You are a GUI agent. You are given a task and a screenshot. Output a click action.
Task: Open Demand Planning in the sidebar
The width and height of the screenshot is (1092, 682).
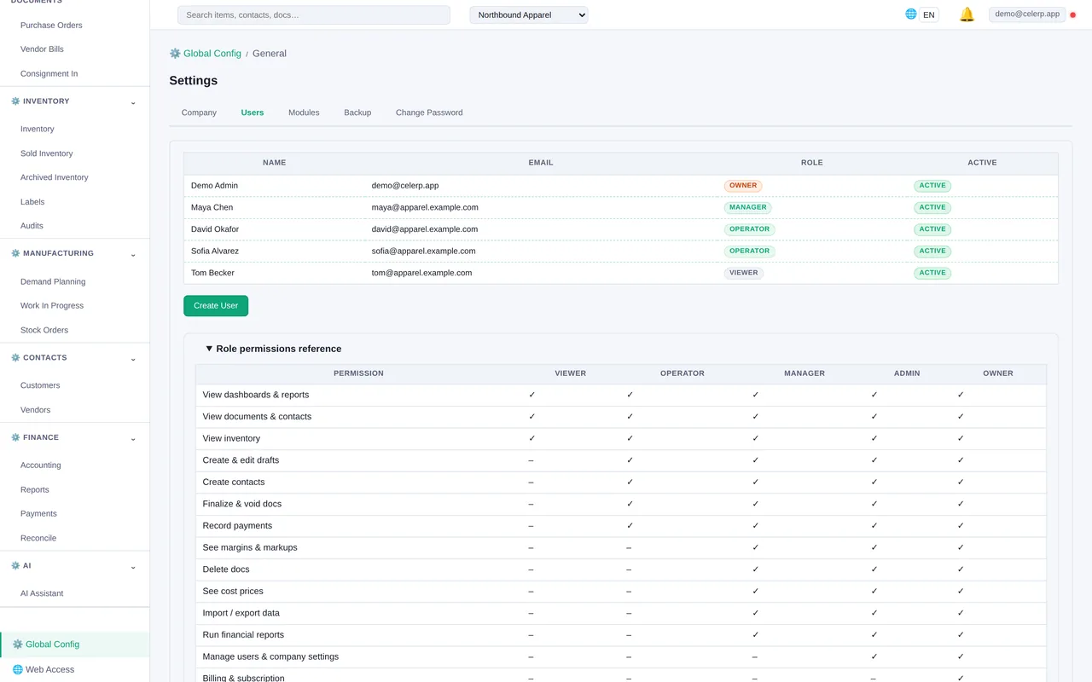tap(53, 282)
